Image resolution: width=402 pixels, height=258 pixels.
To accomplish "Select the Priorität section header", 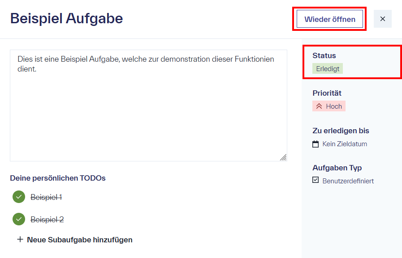I will [327, 93].
